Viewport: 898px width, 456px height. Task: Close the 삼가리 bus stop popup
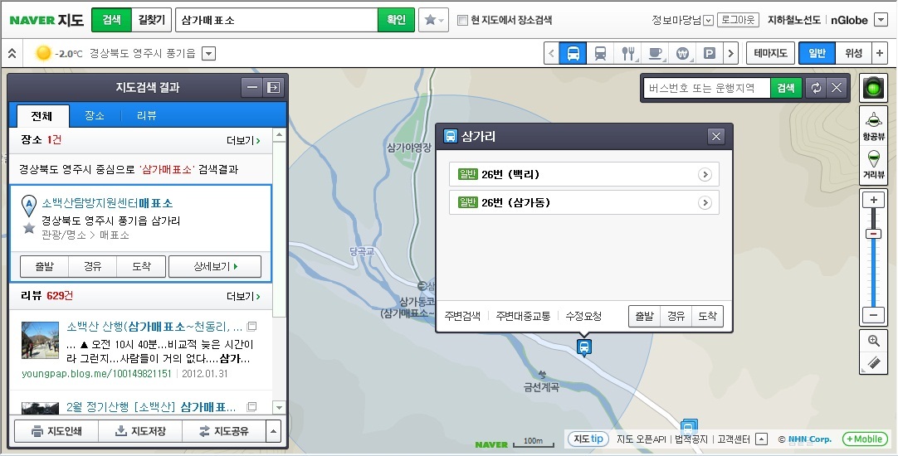pos(715,137)
